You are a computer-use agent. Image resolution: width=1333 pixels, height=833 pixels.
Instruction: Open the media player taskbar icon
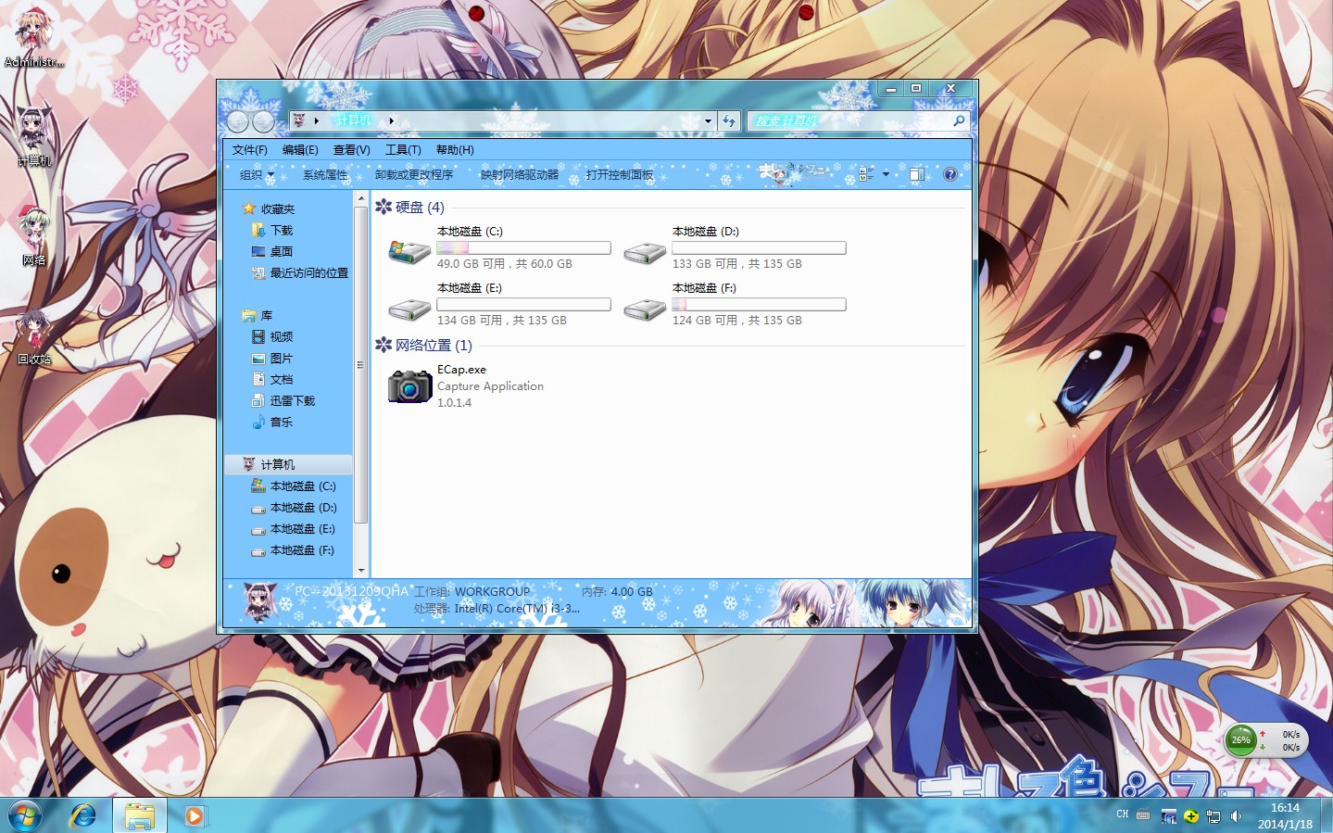(x=195, y=816)
